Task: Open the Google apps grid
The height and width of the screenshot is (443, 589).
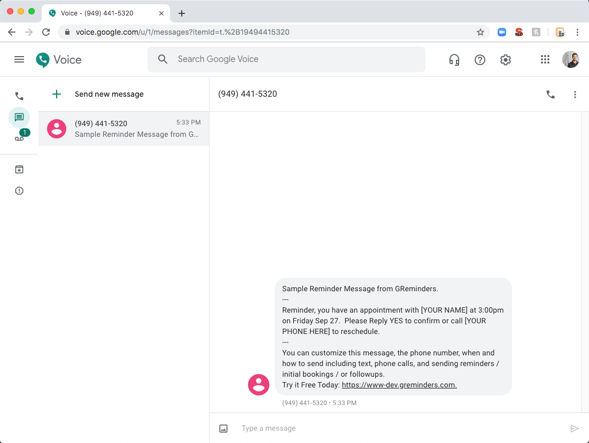Action: [545, 59]
